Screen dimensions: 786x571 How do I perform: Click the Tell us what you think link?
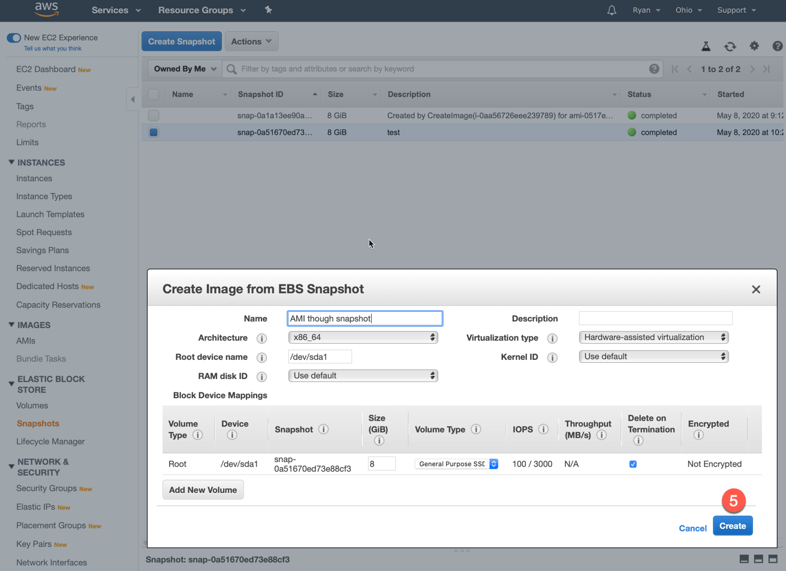(x=53, y=49)
